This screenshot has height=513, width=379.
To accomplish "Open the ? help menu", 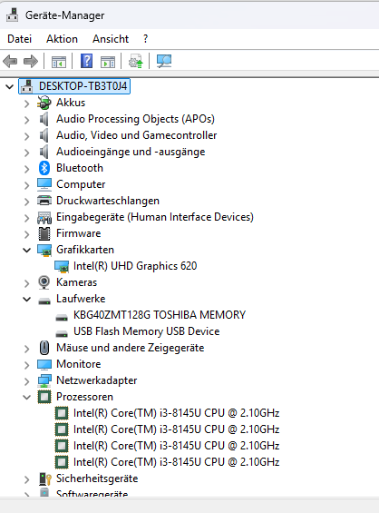I will (146, 39).
